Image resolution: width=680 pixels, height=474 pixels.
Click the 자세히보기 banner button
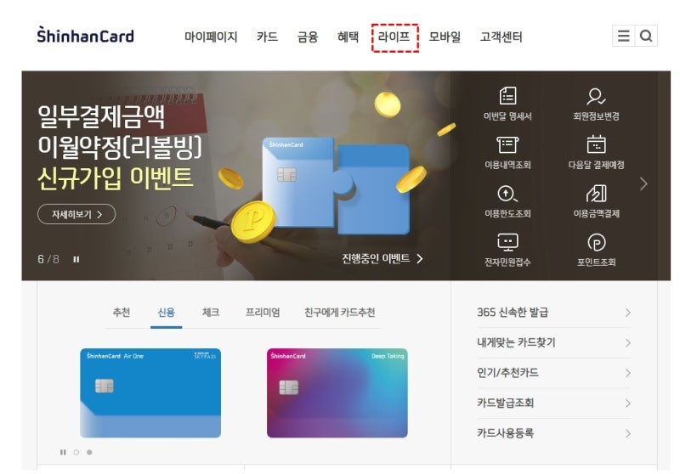coord(76,214)
